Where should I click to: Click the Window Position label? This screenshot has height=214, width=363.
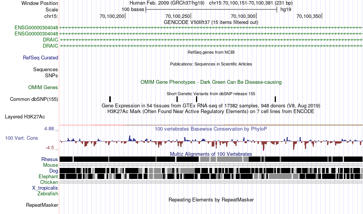pyautogui.click(x=40, y=3)
